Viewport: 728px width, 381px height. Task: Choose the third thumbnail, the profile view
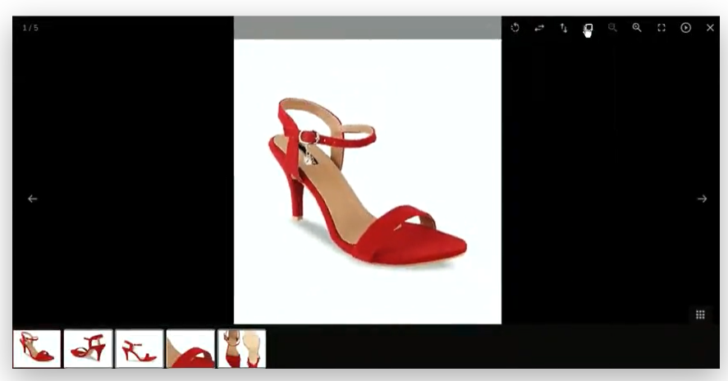tap(140, 349)
